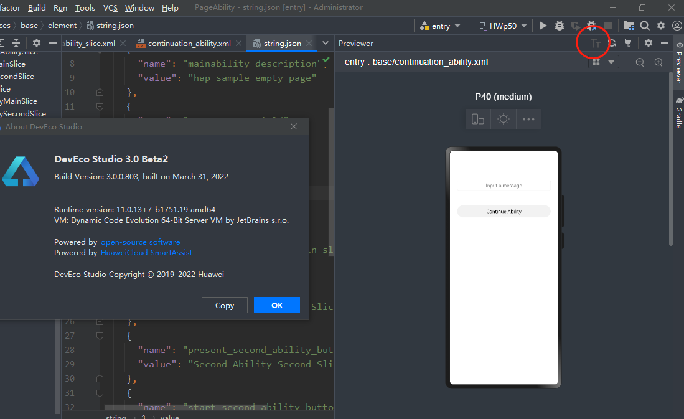The width and height of the screenshot is (684, 419).
Task: Attach debugger to process icon
Action: click(x=591, y=26)
